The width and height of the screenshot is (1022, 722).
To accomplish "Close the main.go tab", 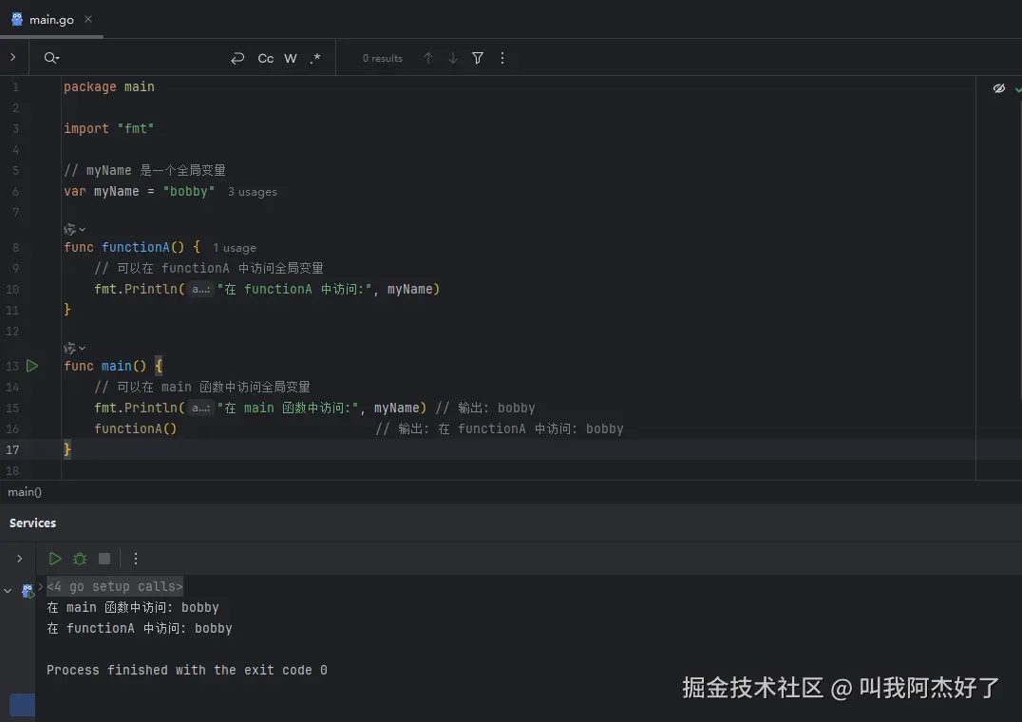I will (x=88, y=20).
